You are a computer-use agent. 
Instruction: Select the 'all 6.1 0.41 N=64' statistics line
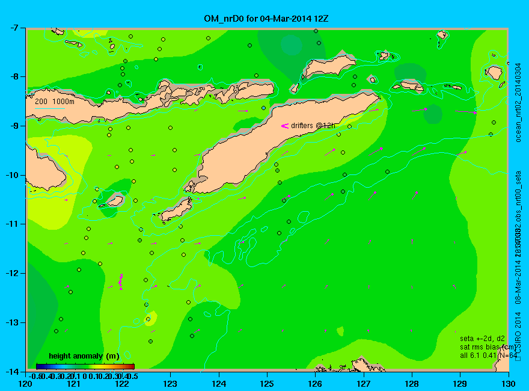pyautogui.click(x=488, y=356)
